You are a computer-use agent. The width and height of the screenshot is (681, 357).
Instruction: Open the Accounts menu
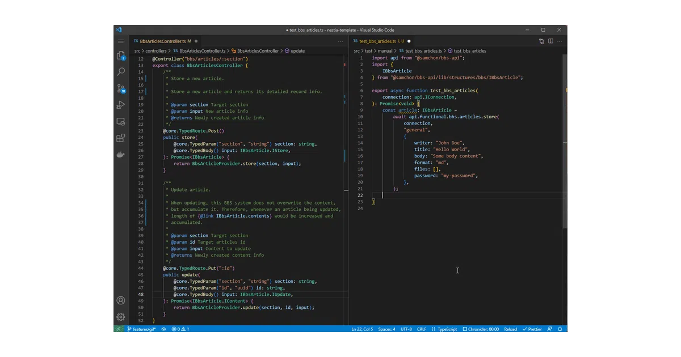point(120,300)
